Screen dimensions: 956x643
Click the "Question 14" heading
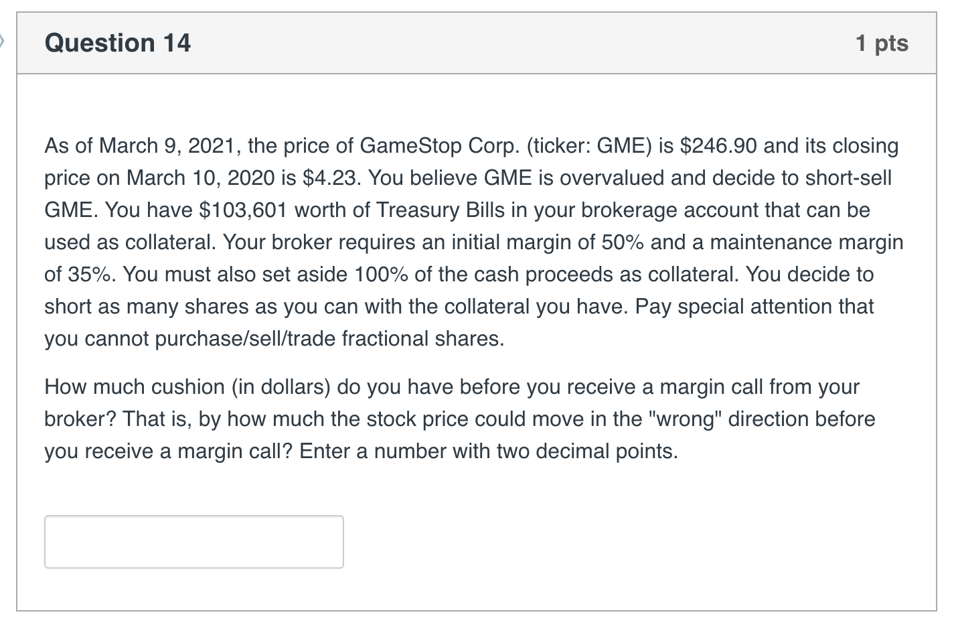117,43
